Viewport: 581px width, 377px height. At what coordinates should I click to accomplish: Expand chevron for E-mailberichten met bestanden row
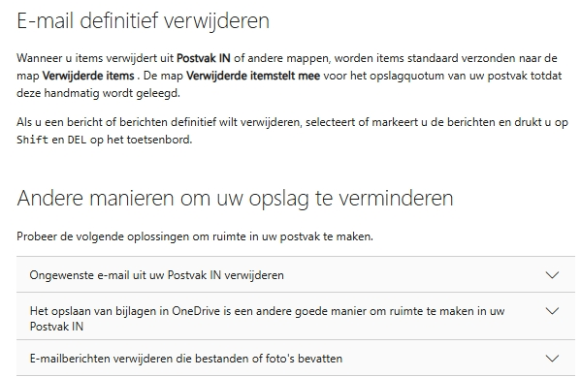point(552,359)
